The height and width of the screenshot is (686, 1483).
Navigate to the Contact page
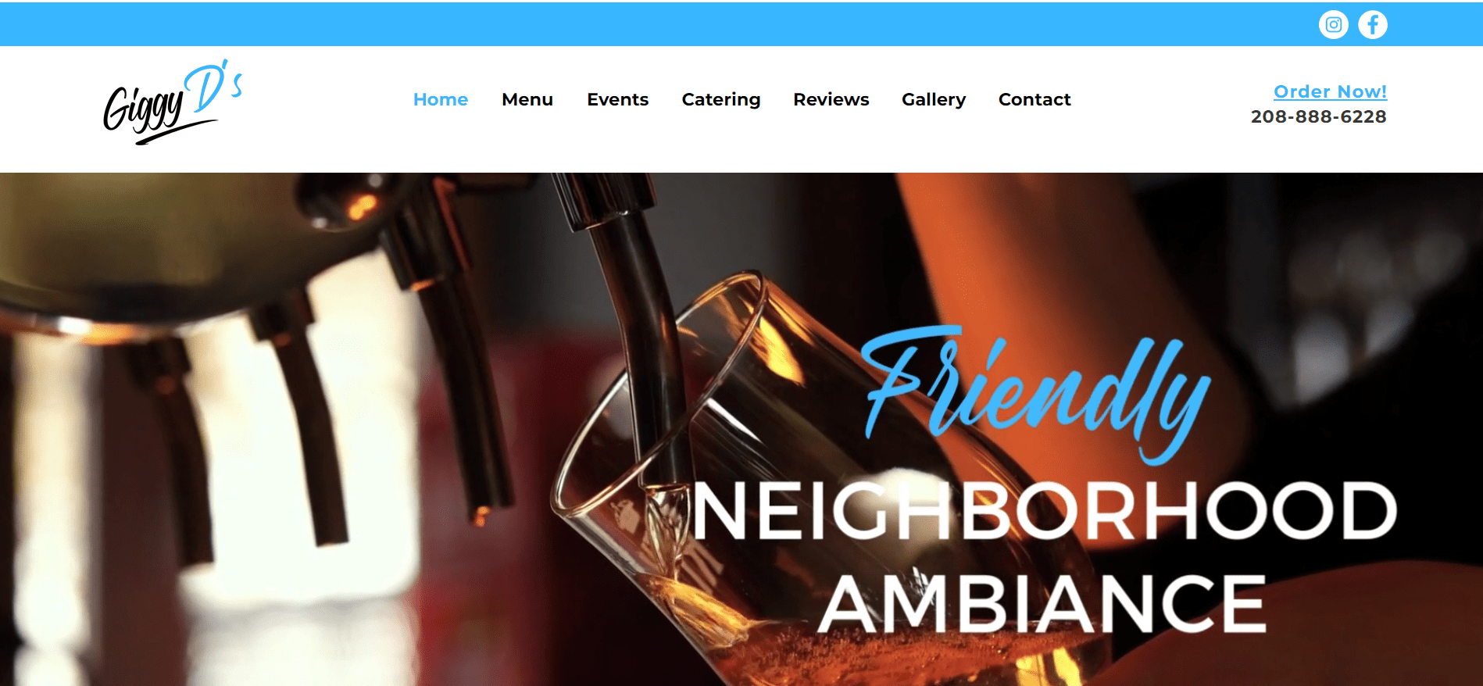[1035, 99]
